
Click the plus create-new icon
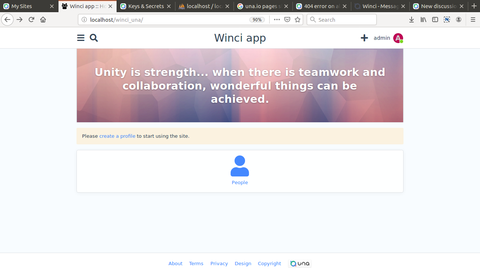click(364, 38)
